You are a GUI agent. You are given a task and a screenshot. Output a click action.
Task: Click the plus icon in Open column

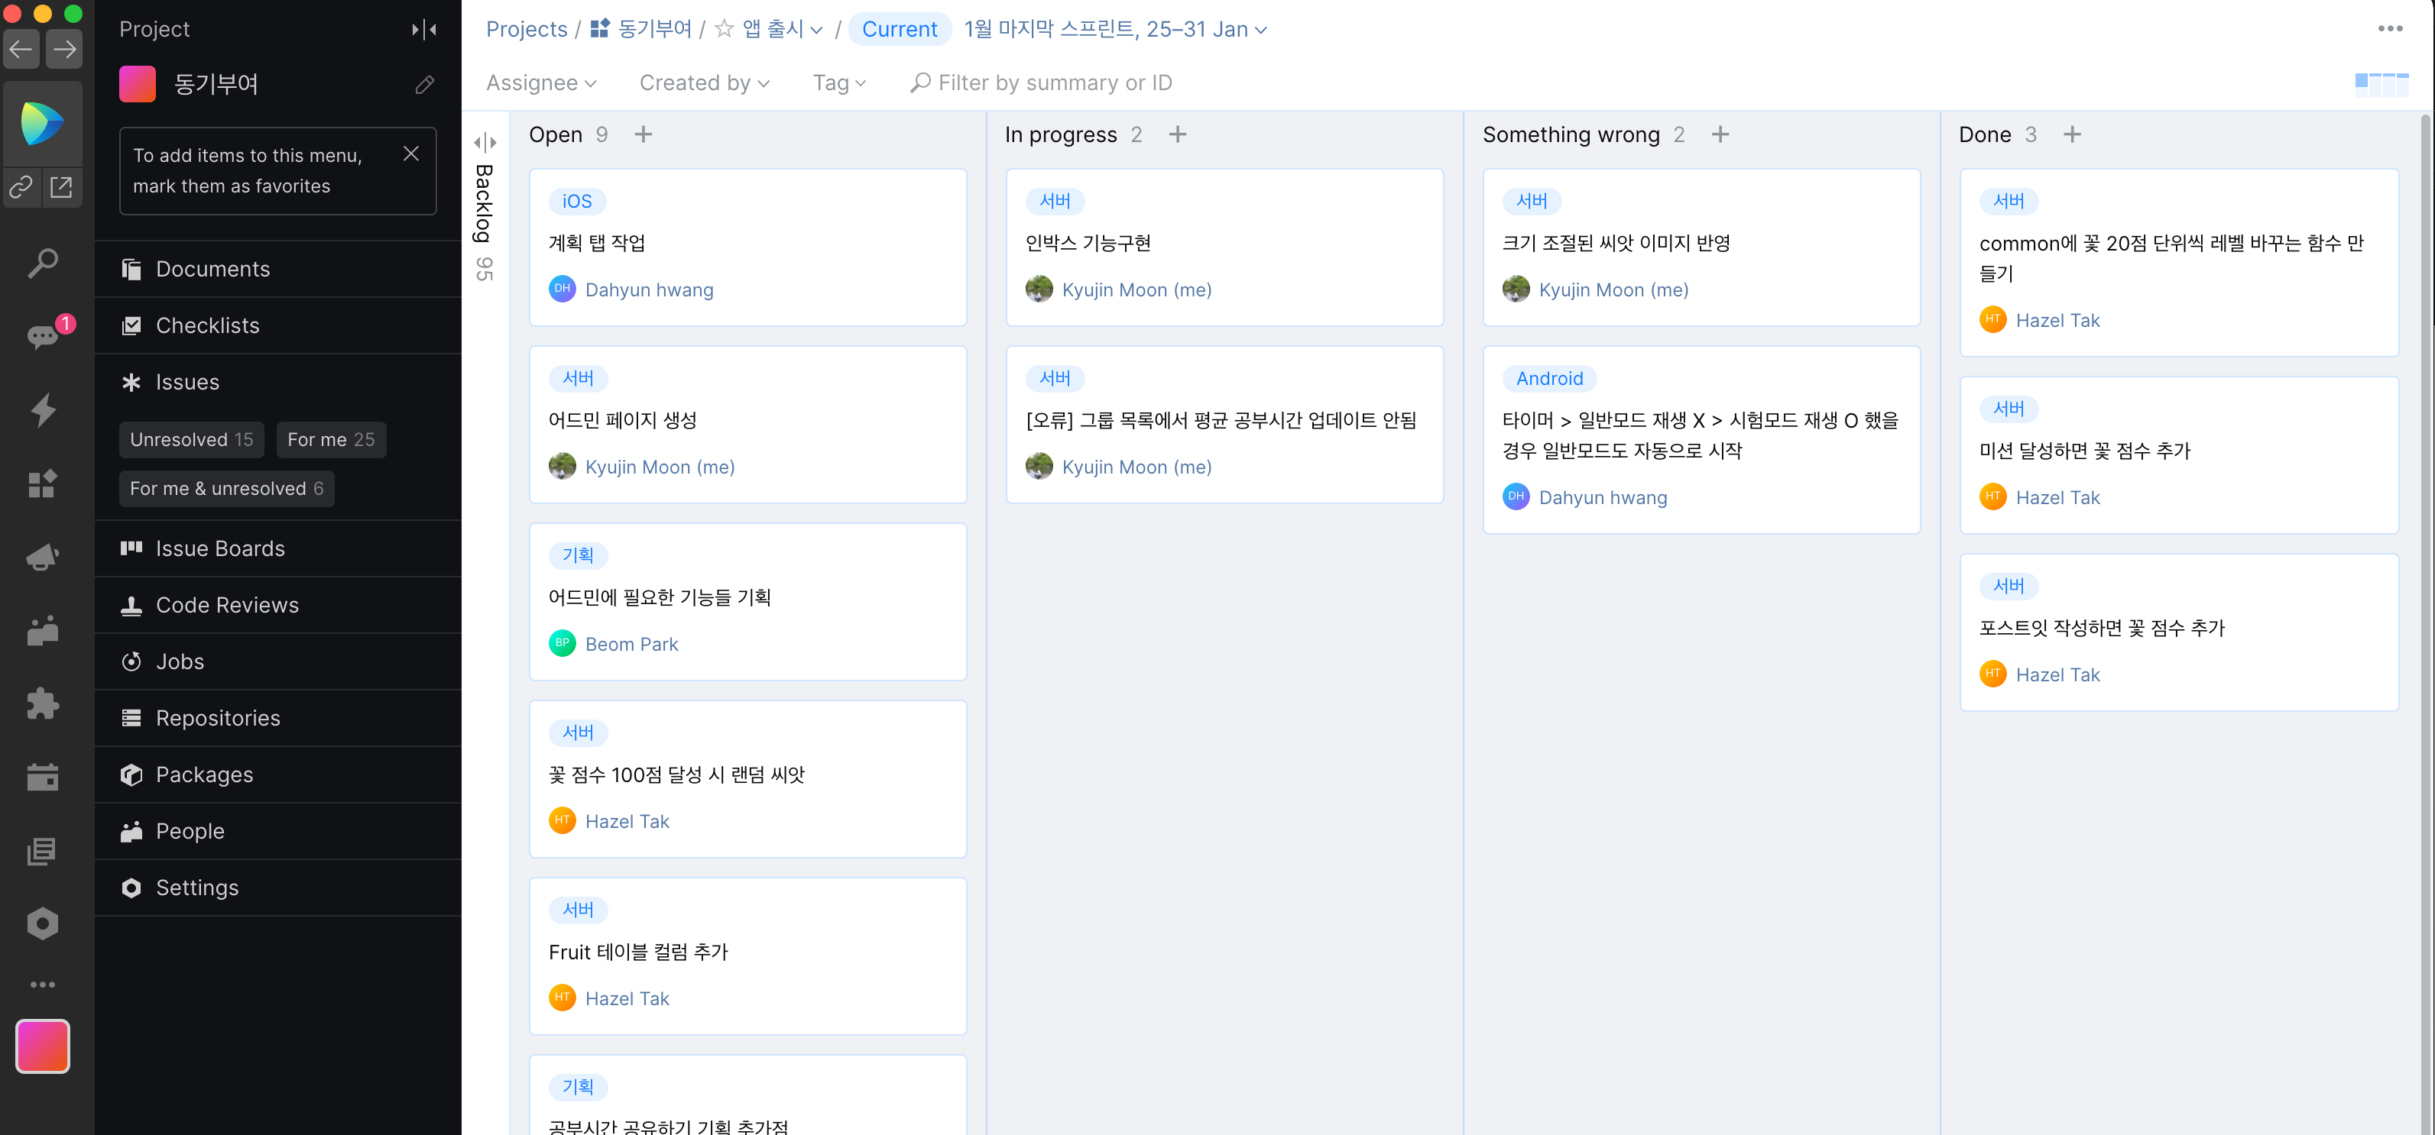pos(643,134)
